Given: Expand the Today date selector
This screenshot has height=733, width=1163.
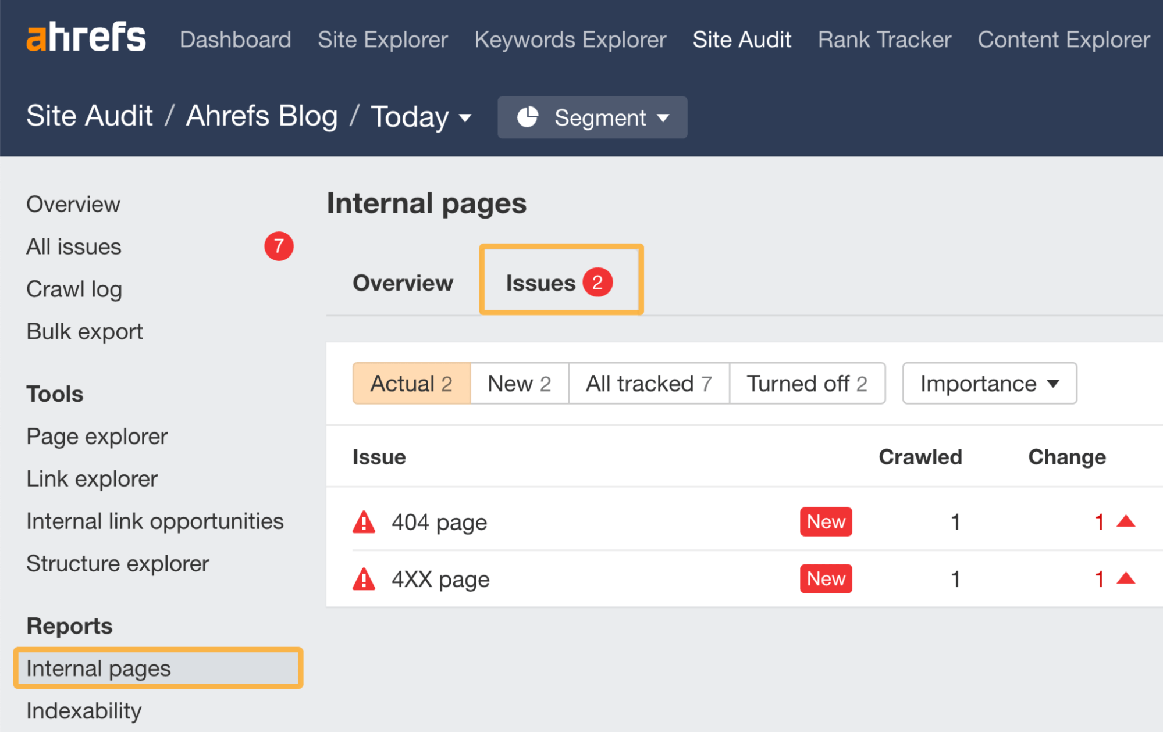Looking at the screenshot, I should 421,117.
